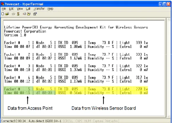The width and height of the screenshot is (172, 123).
Task: Click highlighted 'Time 00:00:15' text
Action: 17,93
